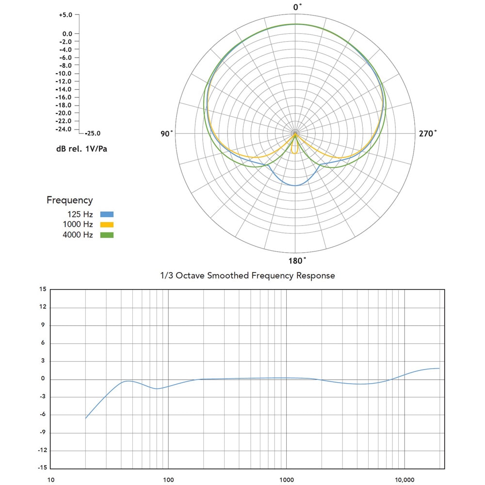The width and height of the screenshot is (485, 485).
Task: Click the center point of polar plot
Action: [x=295, y=133]
